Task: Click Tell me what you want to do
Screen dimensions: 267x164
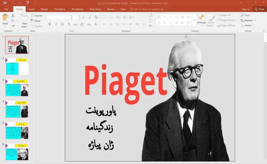Action: coord(147,9)
